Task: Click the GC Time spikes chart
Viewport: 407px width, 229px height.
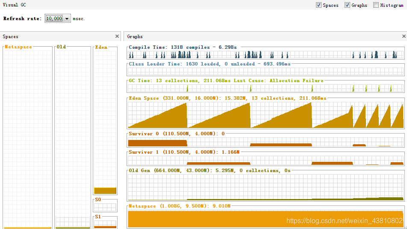Action: [x=266, y=88]
